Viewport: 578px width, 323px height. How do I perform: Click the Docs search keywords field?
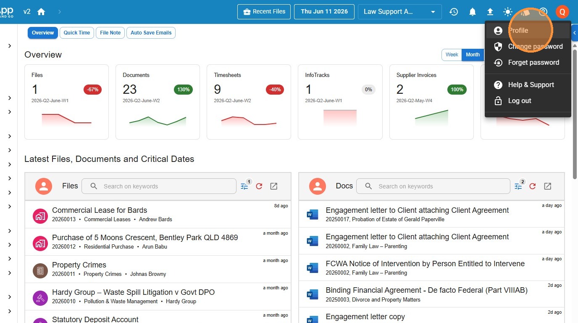coord(433,186)
